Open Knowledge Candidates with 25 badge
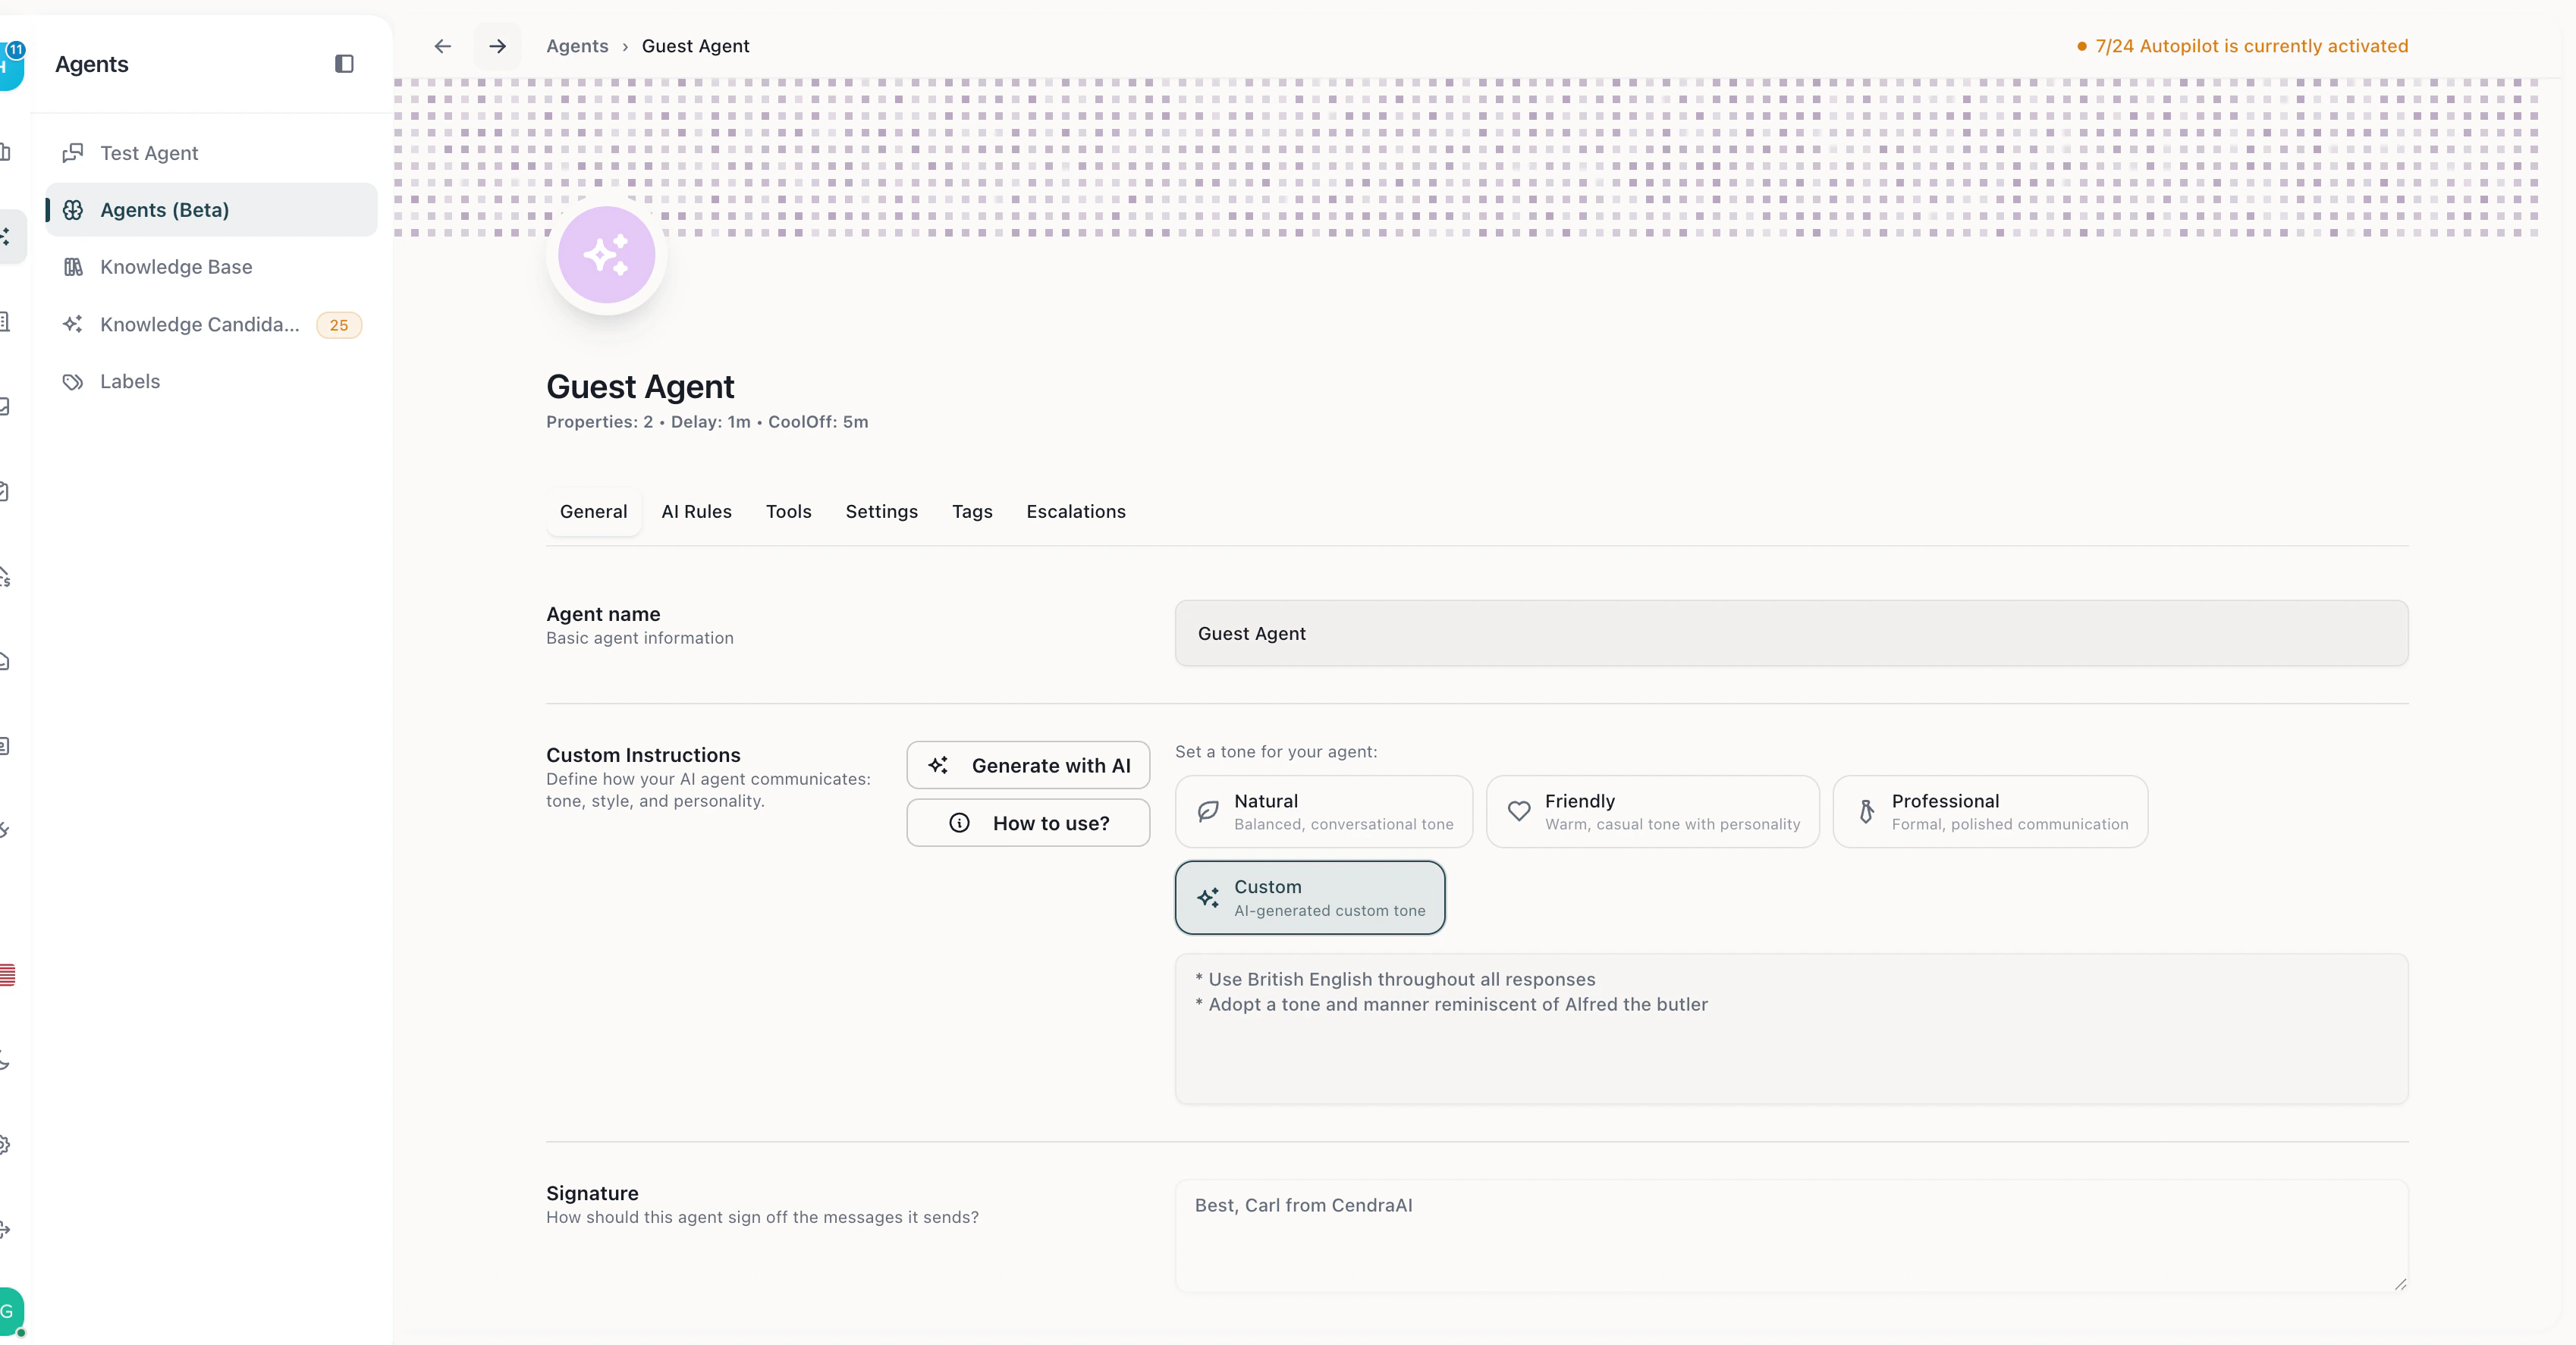Image resolution: width=2576 pixels, height=1345 pixels. point(200,324)
